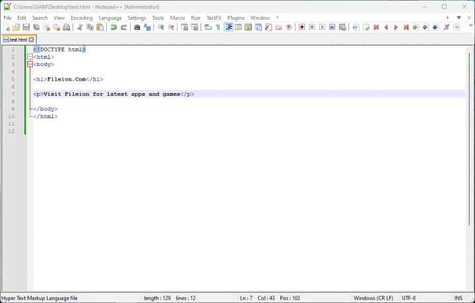Cut selection with the scissors icon
This screenshot has height=303, width=475.
click(80, 28)
